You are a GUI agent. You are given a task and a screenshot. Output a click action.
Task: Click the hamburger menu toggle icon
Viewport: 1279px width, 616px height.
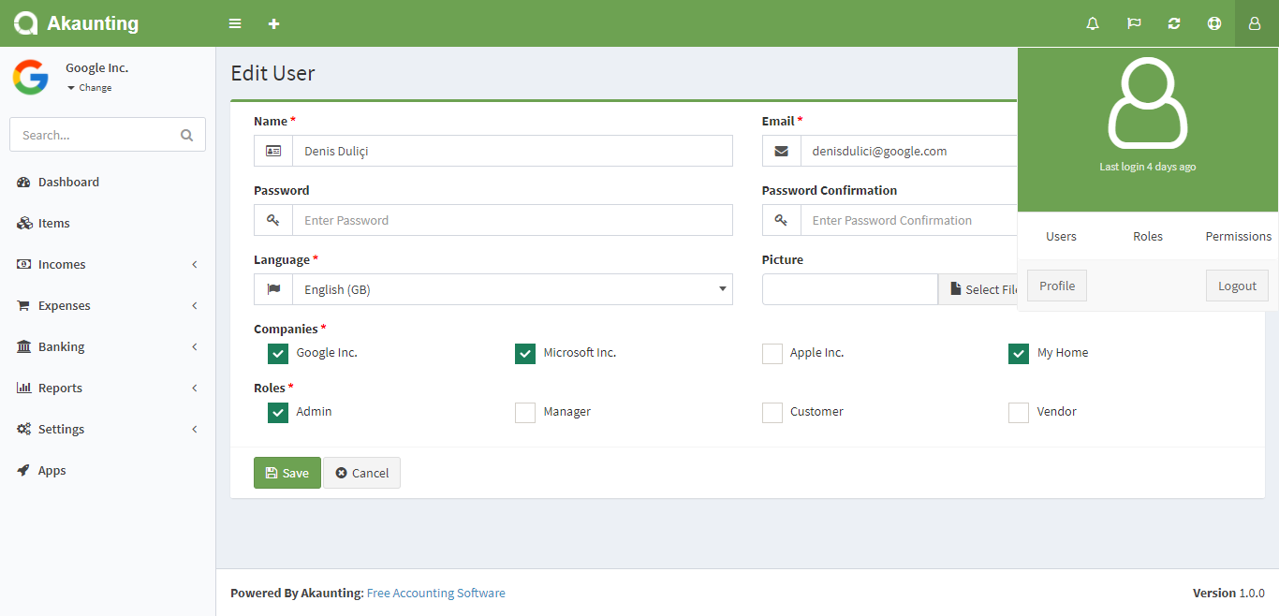tap(235, 23)
